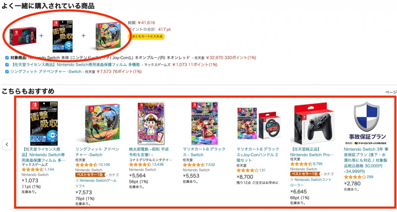397x212 pixels.
Task: View 10,106 reviews for Ring Fit
Action: click(x=104, y=165)
